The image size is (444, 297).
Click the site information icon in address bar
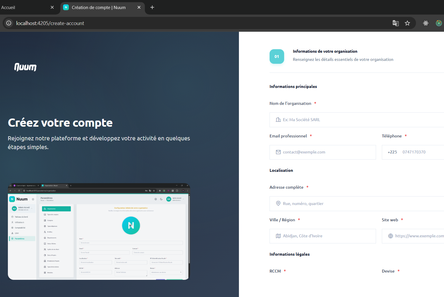pos(9,23)
